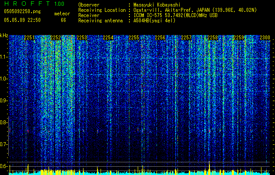The height and width of the screenshot is (175, 275).
Task: Click the 0.8 frequency axis label
Action: pos(3,122)
